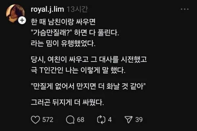Click the share count 39

click(139, 120)
